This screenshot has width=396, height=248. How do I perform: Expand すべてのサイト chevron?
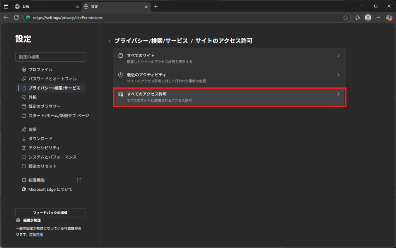(338, 56)
